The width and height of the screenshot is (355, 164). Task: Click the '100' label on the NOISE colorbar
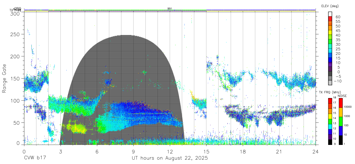point(345,126)
